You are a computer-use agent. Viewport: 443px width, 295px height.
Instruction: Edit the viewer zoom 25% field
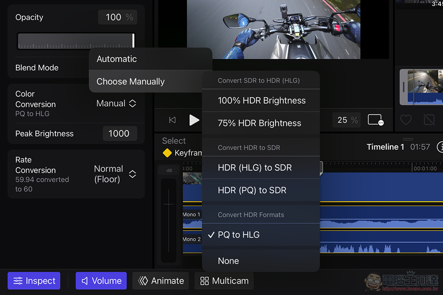pyautogui.click(x=346, y=120)
